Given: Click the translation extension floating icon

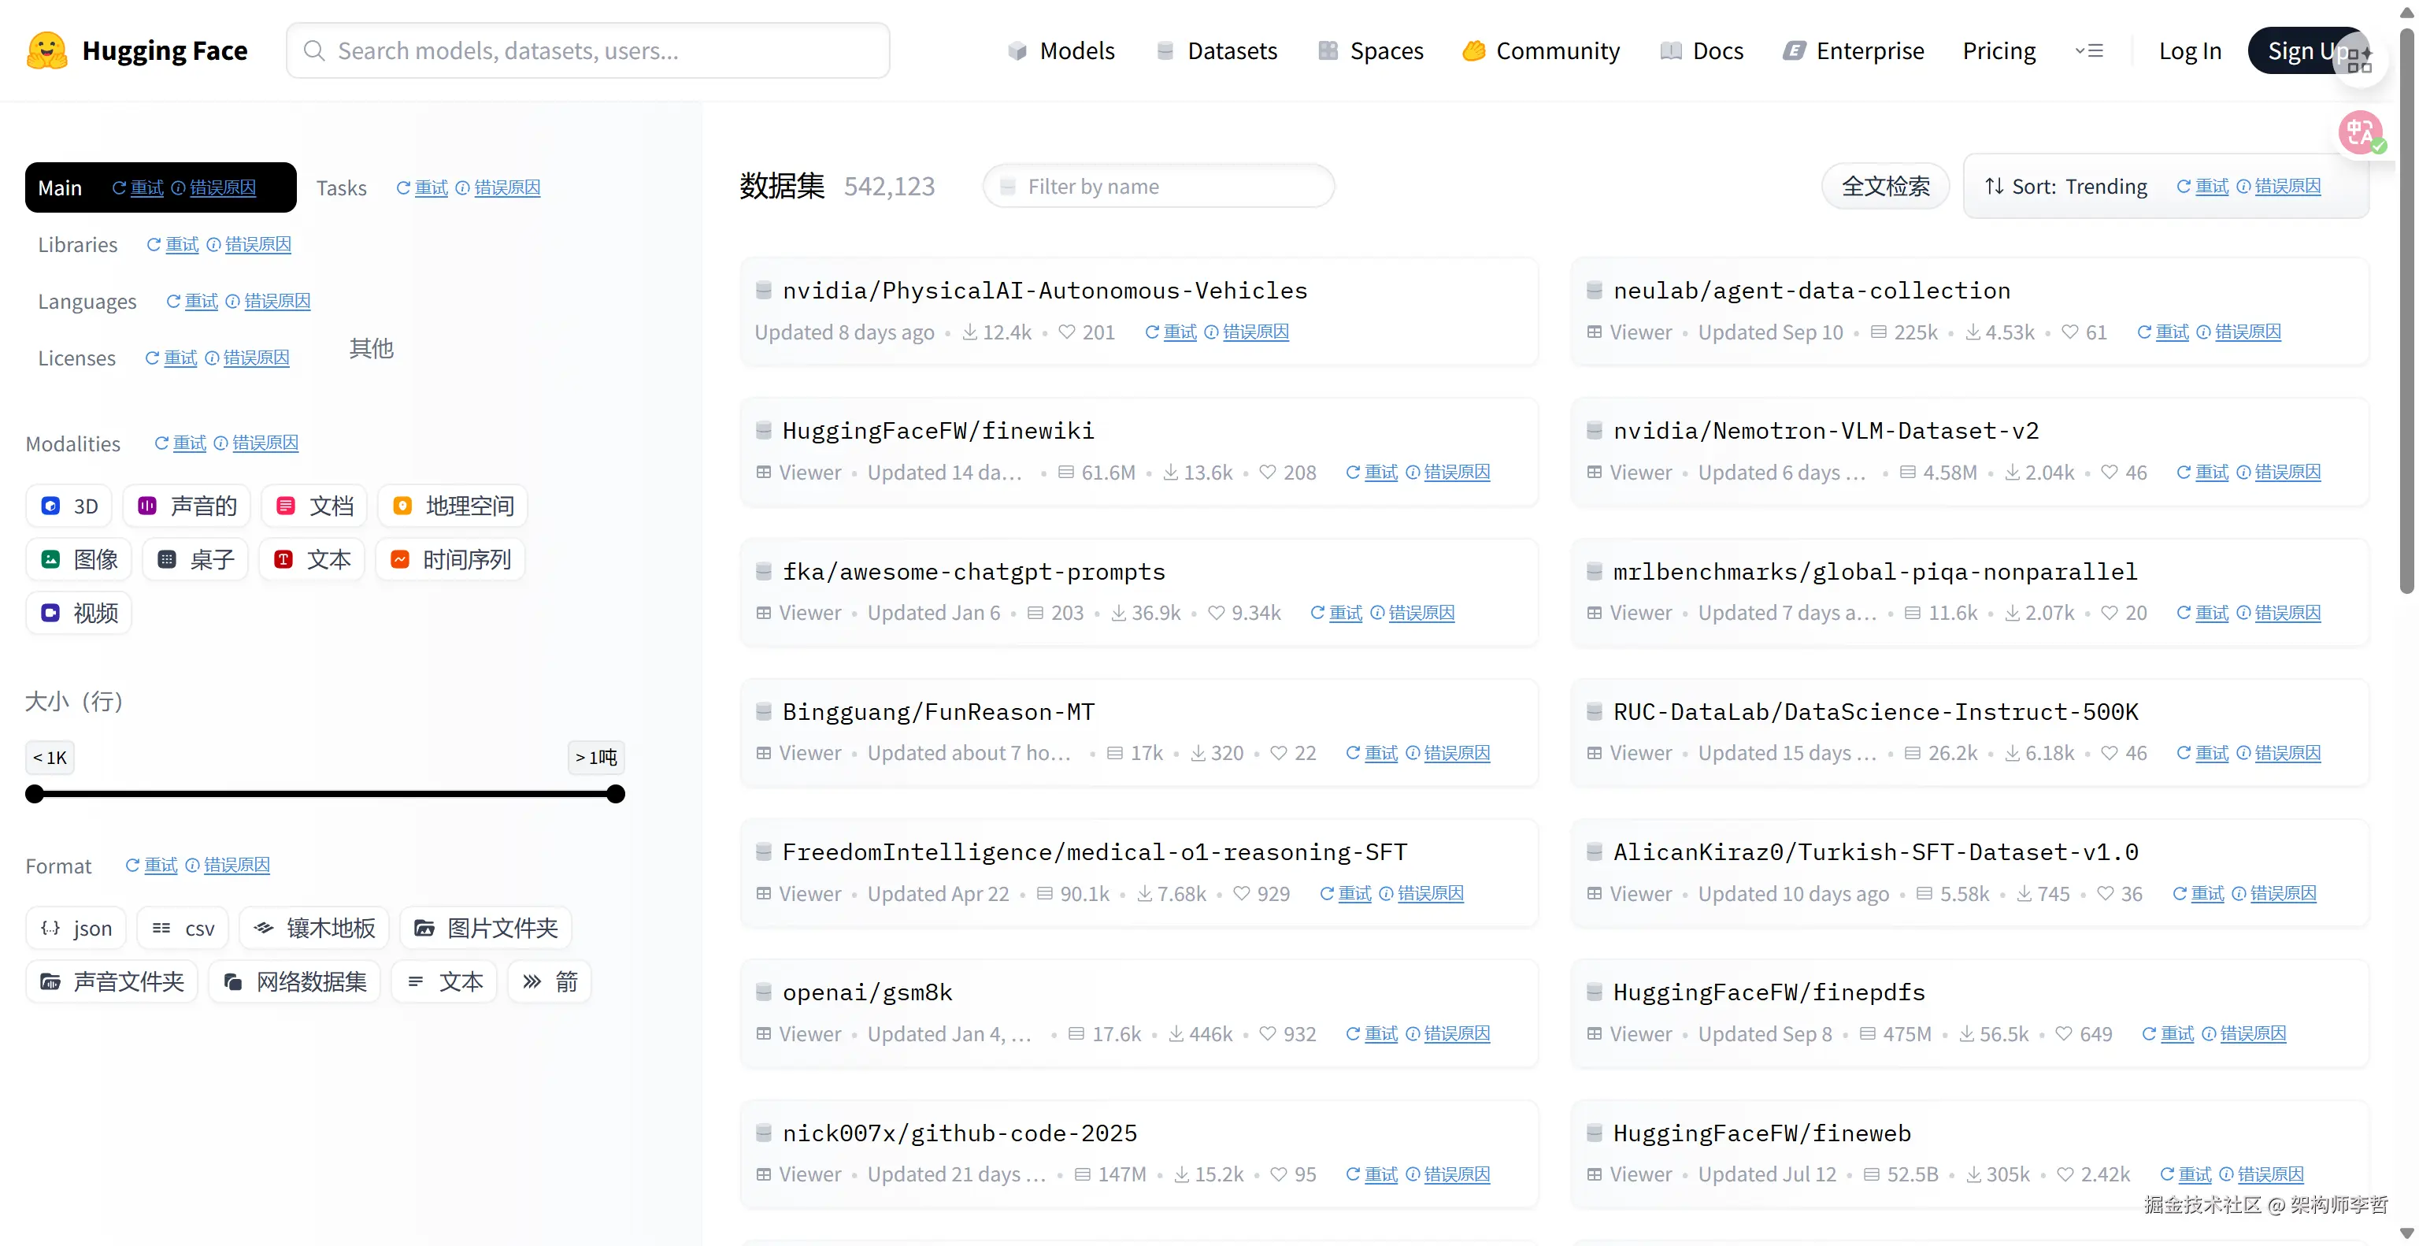Looking at the screenshot, I should (2360, 132).
